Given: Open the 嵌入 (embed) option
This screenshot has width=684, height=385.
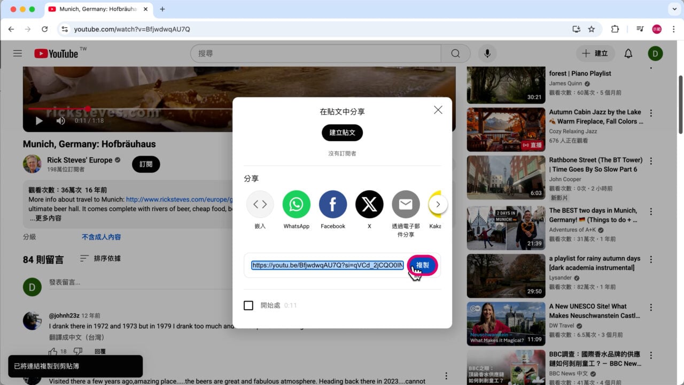Looking at the screenshot, I should coord(260,204).
